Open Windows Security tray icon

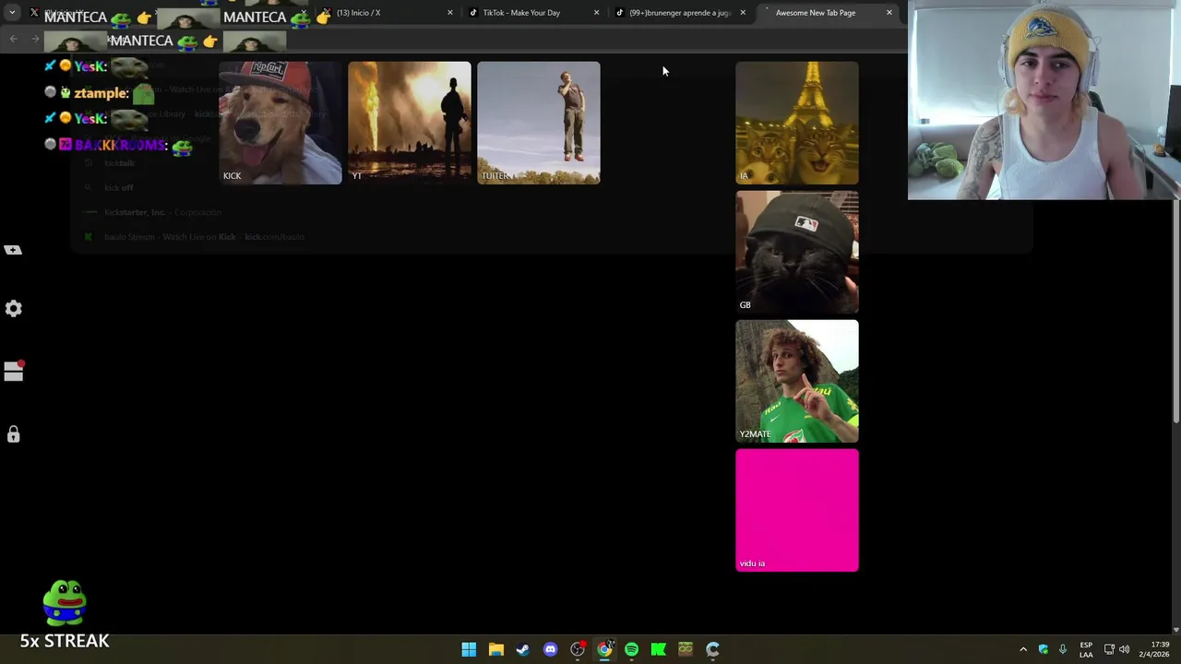point(1044,649)
